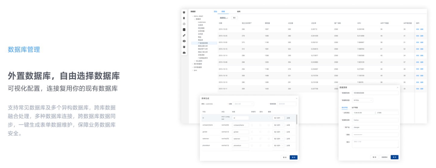Click the cloud upload icon in sidebar
436x168 pixels.
[x=184, y=52]
